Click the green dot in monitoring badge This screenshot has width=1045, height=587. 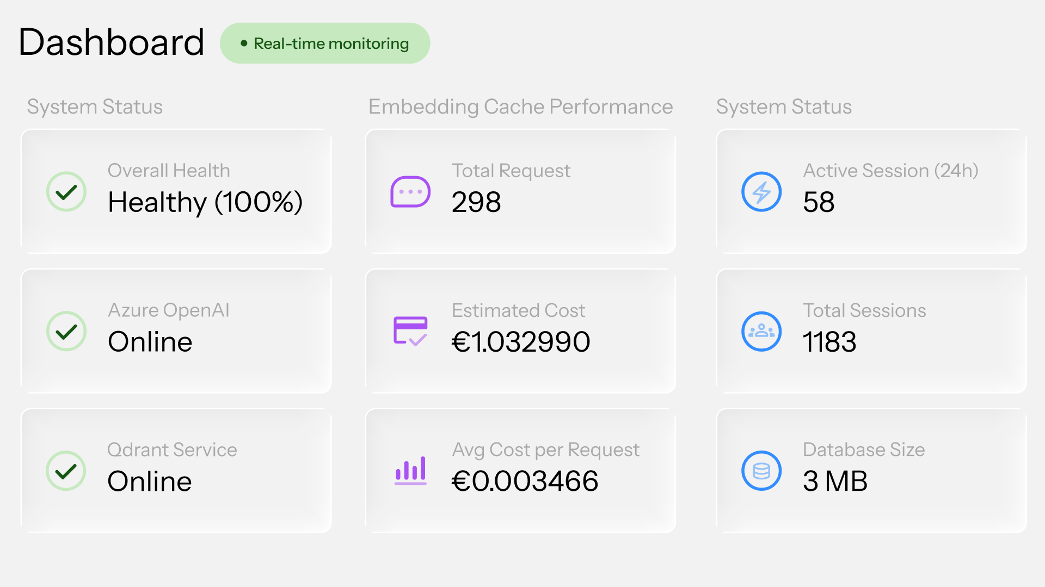tap(244, 43)
